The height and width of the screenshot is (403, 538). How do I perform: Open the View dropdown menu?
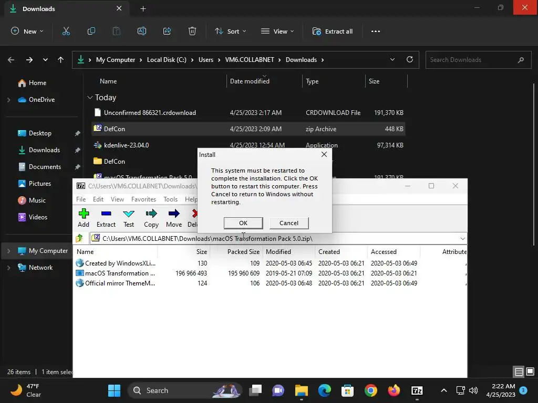pyautogui.click(x=277, y=31)
